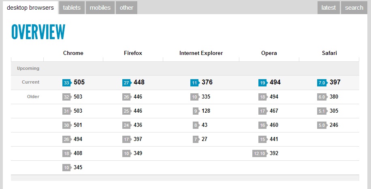This screenshot has height=189, width=371.
Task: Click the Opera column header
Action: point(269,53)
